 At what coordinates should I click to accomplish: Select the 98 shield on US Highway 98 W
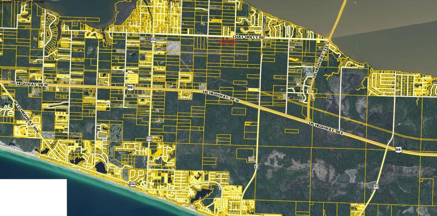130,87
